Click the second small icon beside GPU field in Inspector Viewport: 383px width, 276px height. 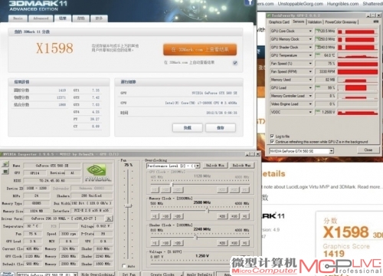tap(5, 172)
